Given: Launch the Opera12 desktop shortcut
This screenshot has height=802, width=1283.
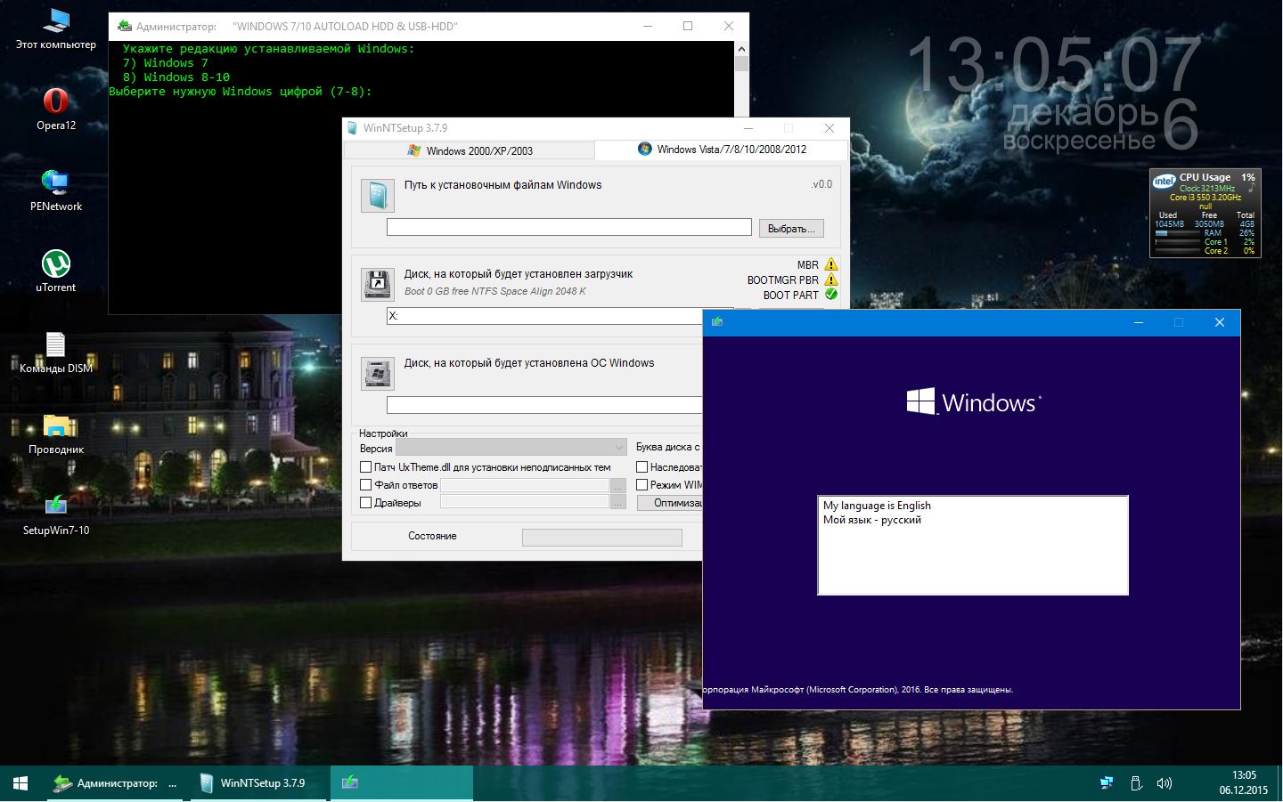Looking at the screenshot, I should [55, 109].
